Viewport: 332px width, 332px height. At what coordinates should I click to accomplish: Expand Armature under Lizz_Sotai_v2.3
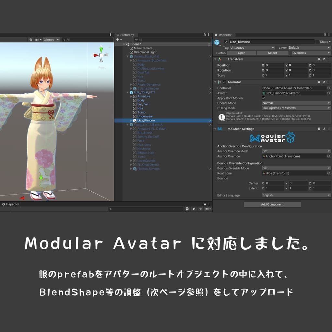[131, 96]
